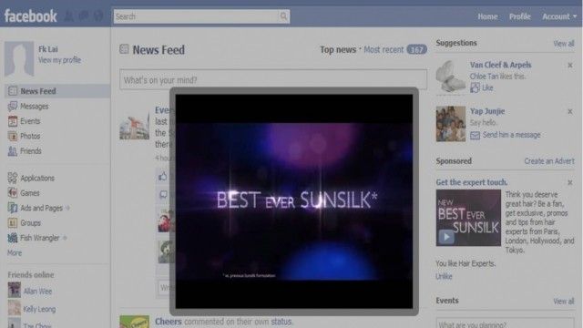Open Applications in left sidebar

click(37, 179)
